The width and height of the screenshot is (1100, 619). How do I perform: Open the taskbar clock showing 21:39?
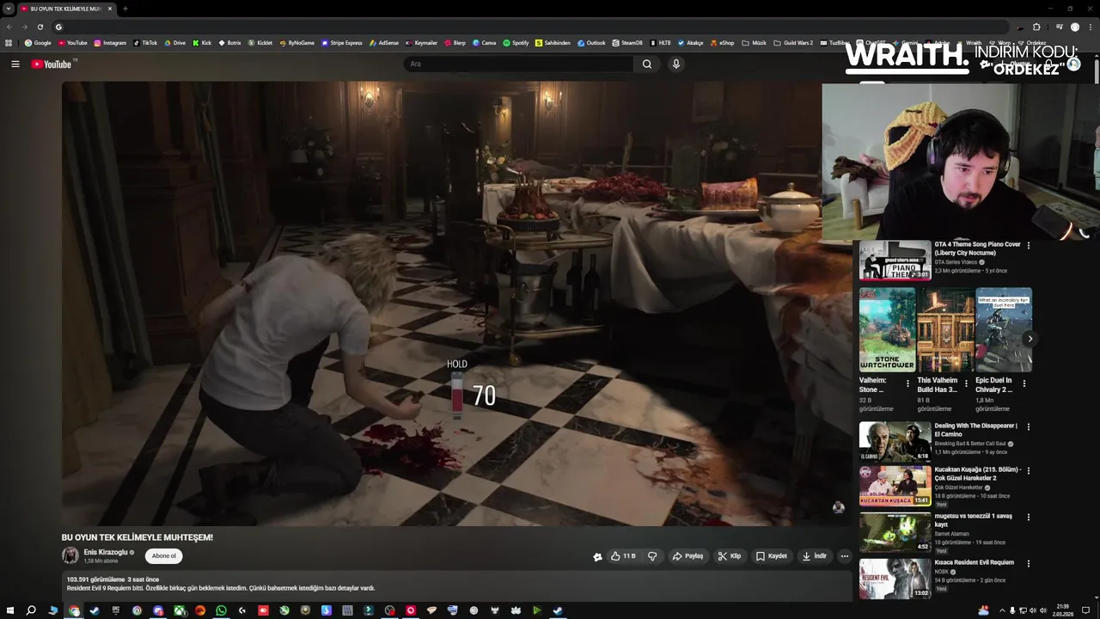point(1063,610)
